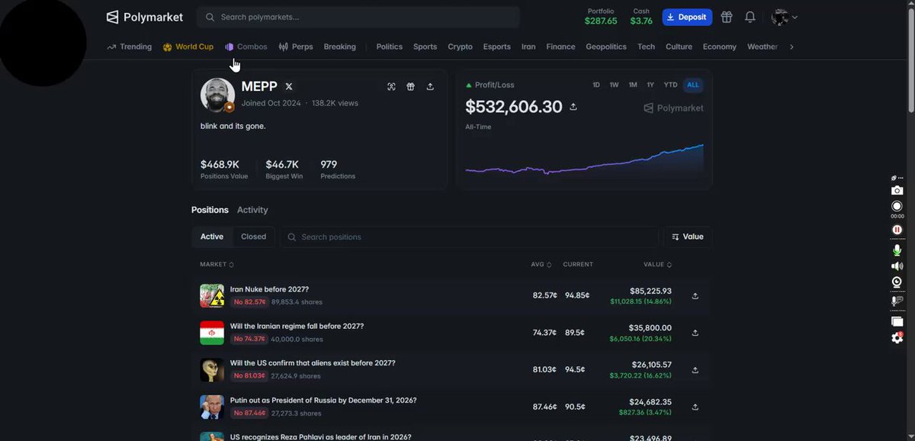
Task: Set the profit chart range to 1D
Action: click(x=596, y=85)
